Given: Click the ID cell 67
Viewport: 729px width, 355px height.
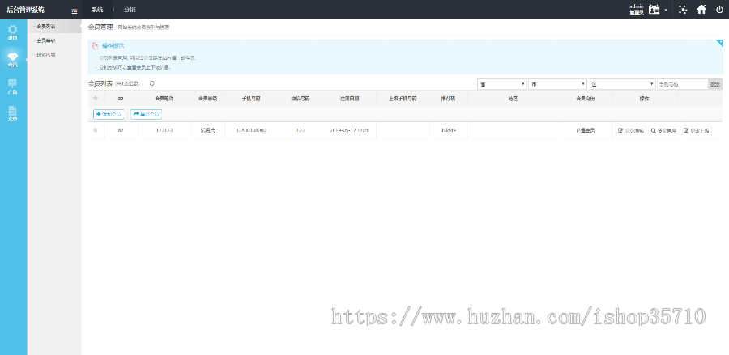Looking at the screenshot, I should tap(121, 131).
